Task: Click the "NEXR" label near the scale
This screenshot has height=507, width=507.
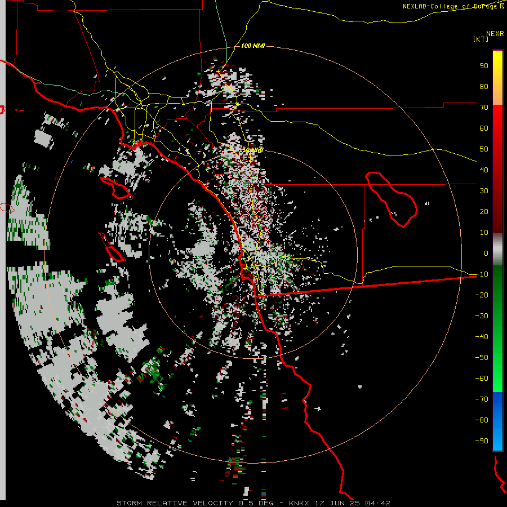Action: click(495, 34)
